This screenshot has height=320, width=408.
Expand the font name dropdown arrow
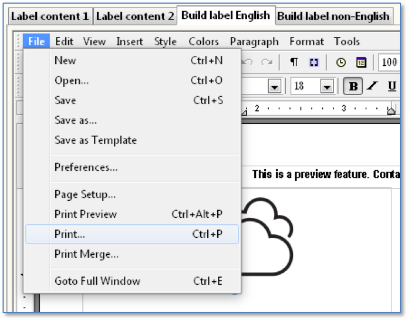[275, 86]
